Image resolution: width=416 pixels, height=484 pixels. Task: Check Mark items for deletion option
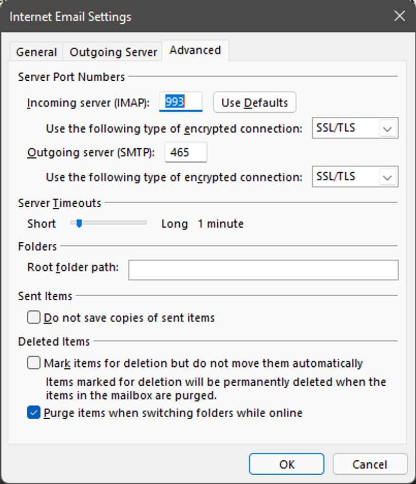pyautogui.click(x=34, y=364)
